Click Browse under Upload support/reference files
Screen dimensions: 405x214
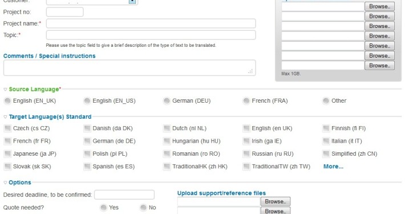pos(276,201)
